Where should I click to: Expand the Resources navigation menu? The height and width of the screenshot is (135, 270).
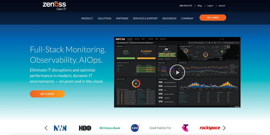169,18
